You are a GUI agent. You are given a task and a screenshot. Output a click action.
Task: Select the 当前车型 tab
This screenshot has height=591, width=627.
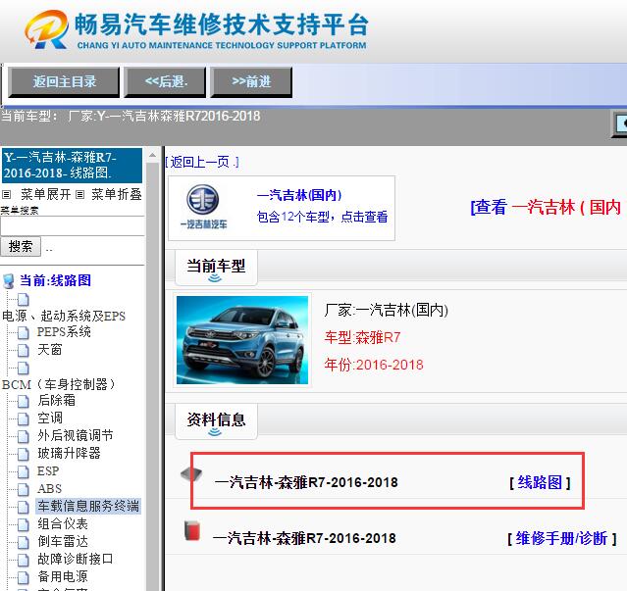[x=216, y=268]
